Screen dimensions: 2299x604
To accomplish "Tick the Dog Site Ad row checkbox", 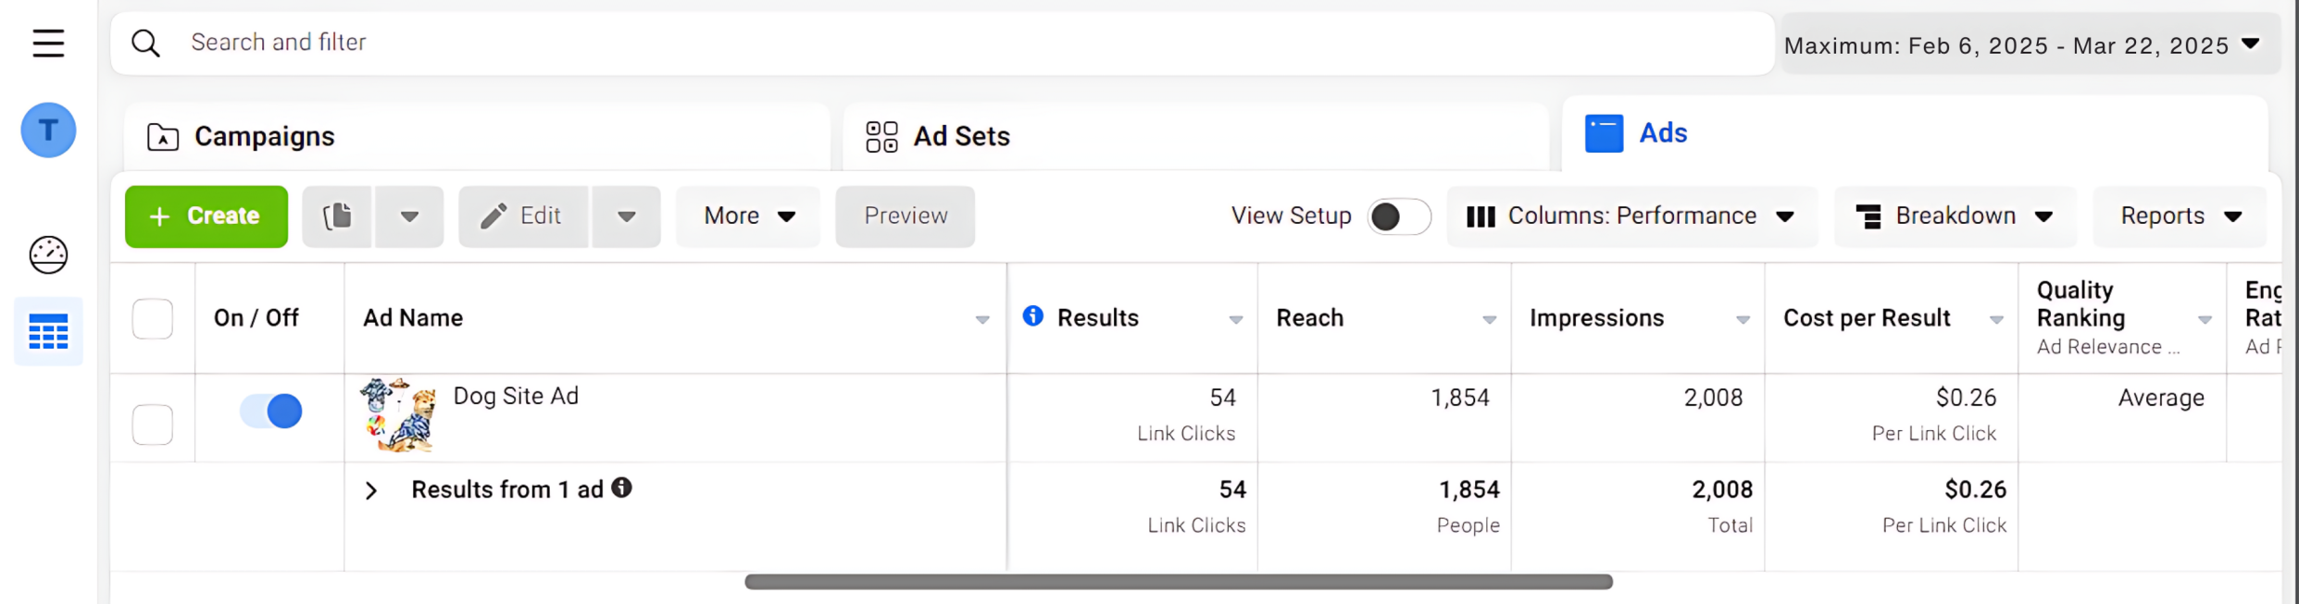I will (153, 425).
